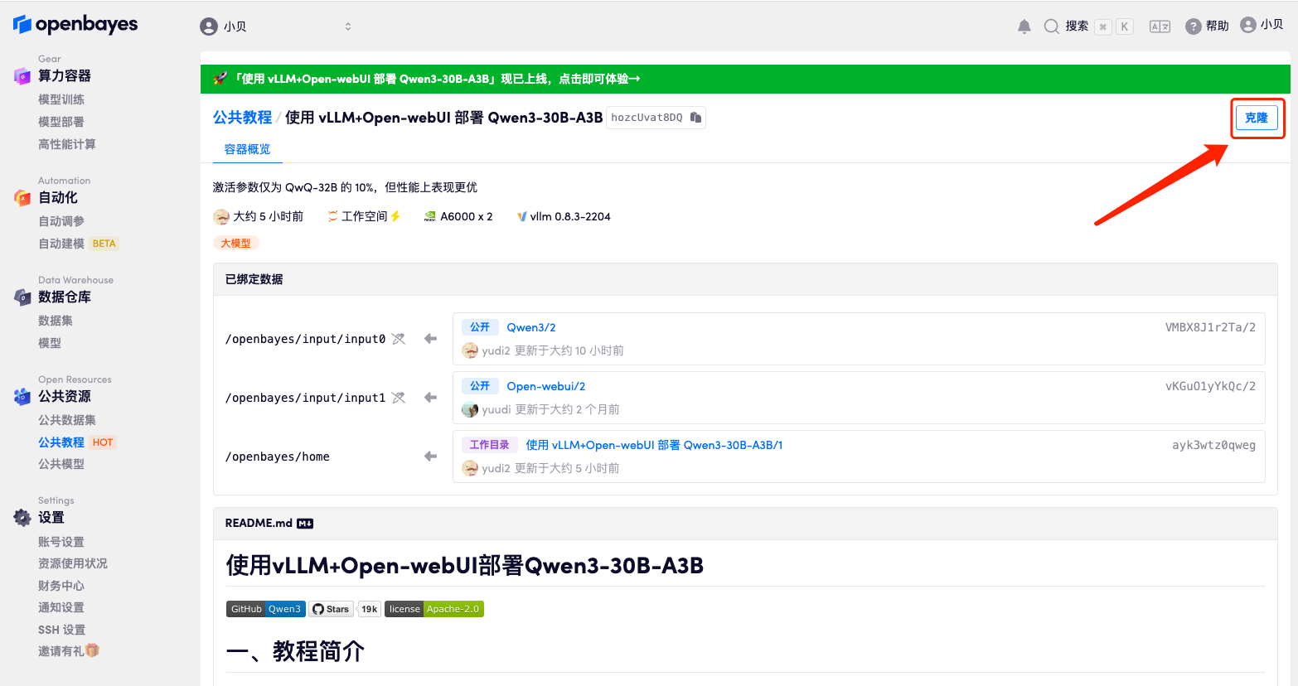Image resolution: width=1298 pixels, height=686 pixels.
Task: Click the VMBX8J1r2Ta/2 identifier
Action: pos(1210,327)
